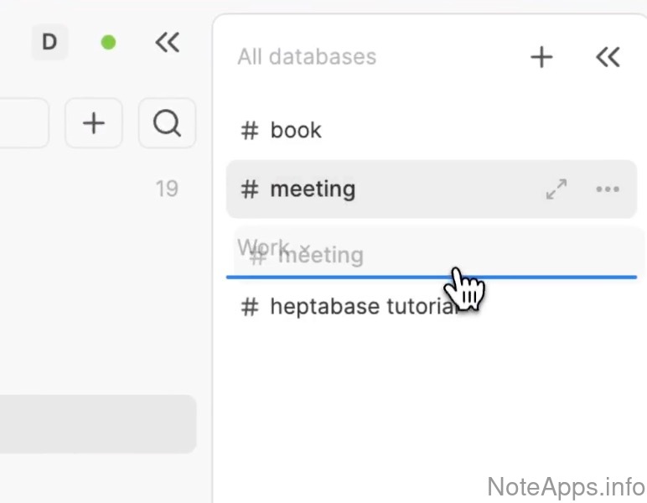Open the Work dropdown chevron
This screenshot has width=647, height=503.
click(x=304, y=248)
